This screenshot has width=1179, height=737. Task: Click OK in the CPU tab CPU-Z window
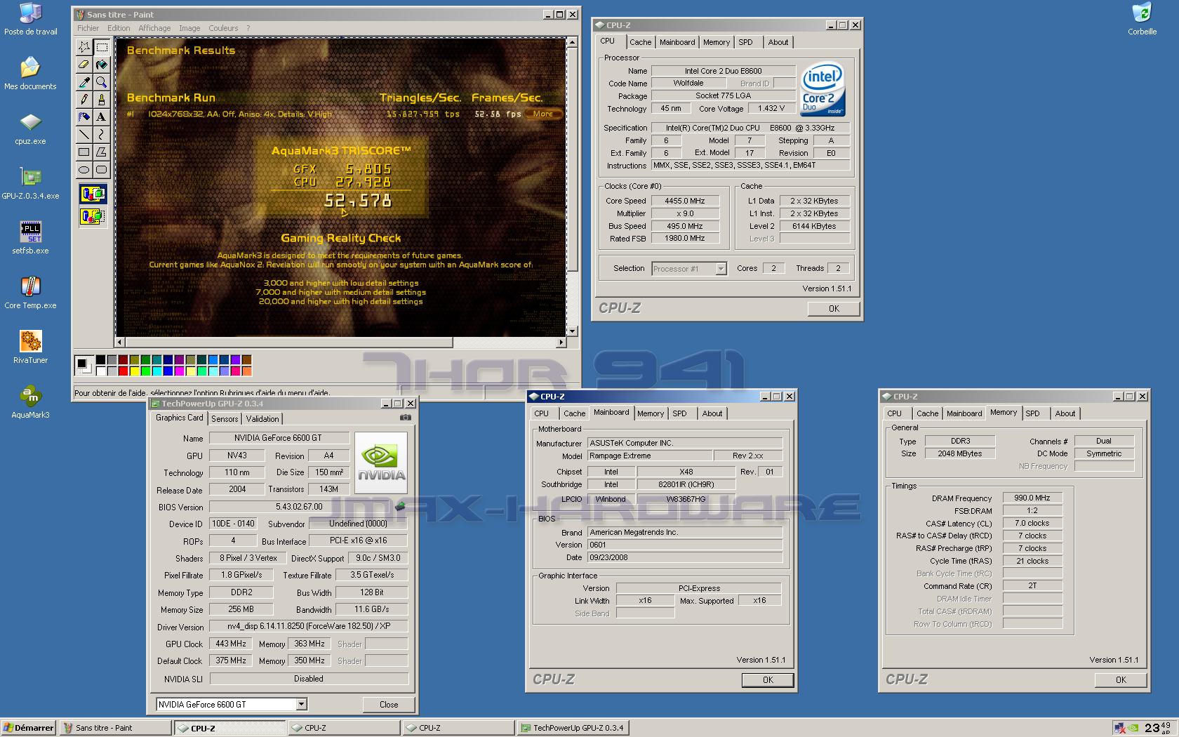click(x=833, y=309)
